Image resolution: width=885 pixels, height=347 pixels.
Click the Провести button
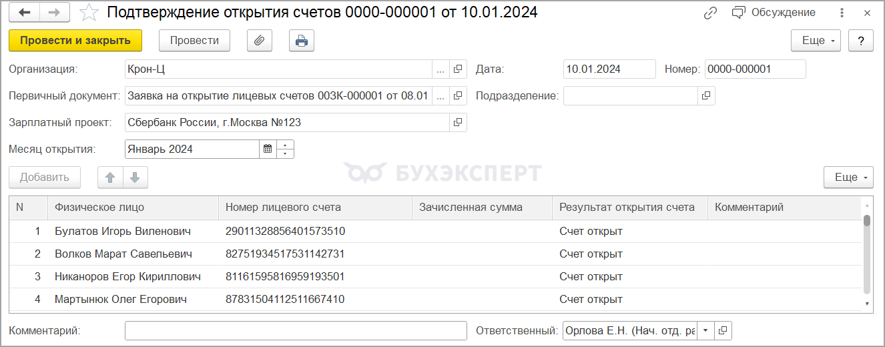tap(194, 41)
